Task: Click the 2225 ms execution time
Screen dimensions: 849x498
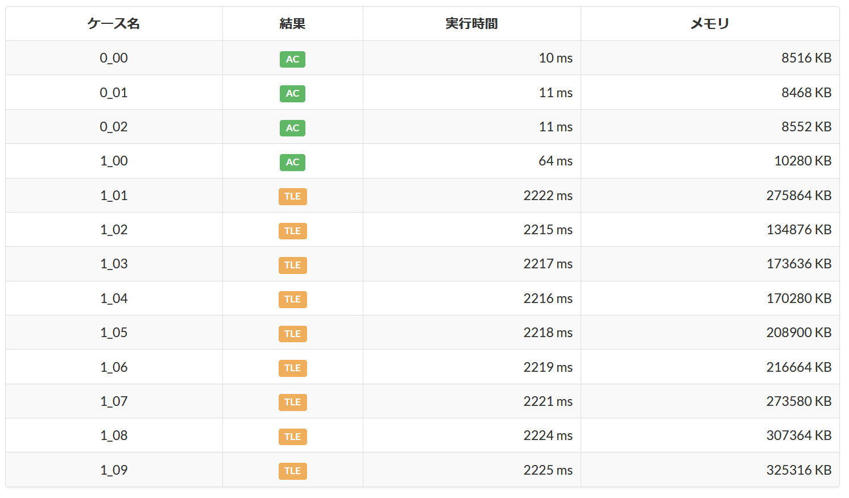Action: tap(548, 470)
